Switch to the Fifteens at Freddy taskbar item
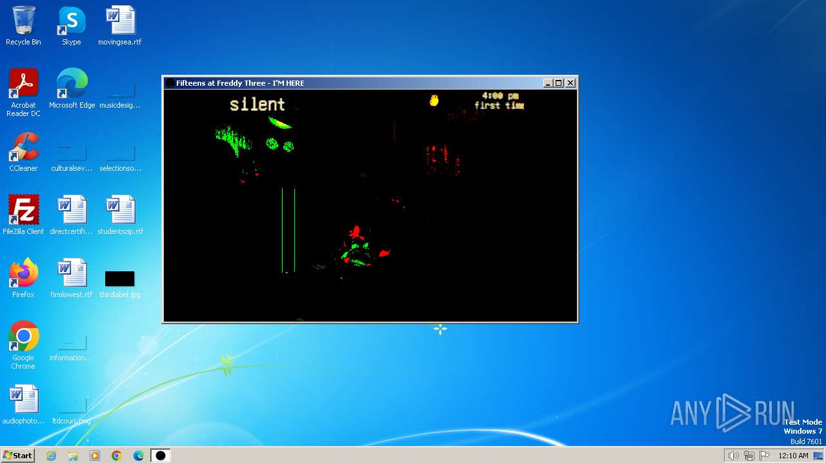The image size is (826, 464). [161, 456]
